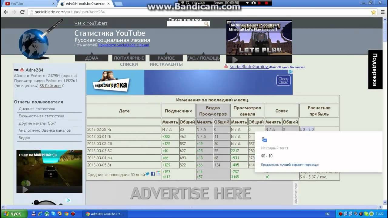Viewport: 388px width, 218px height.
Task: Click the channel search input field
Action: point(186,24)
